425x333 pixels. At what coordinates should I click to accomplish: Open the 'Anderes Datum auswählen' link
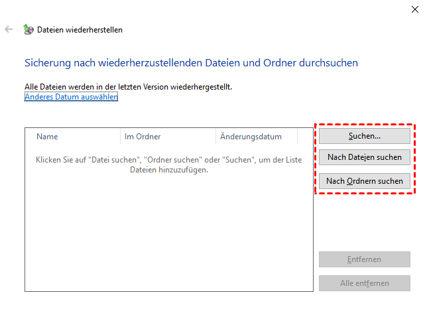point(71,97)
